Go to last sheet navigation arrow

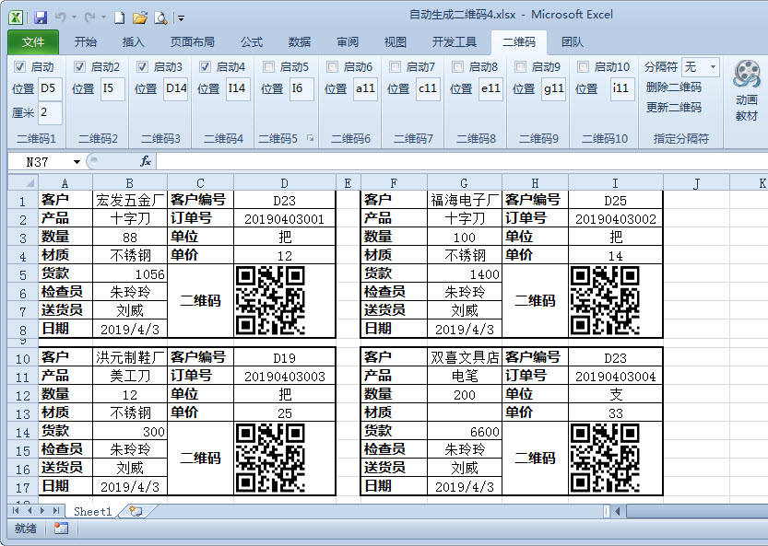[56, 511]
